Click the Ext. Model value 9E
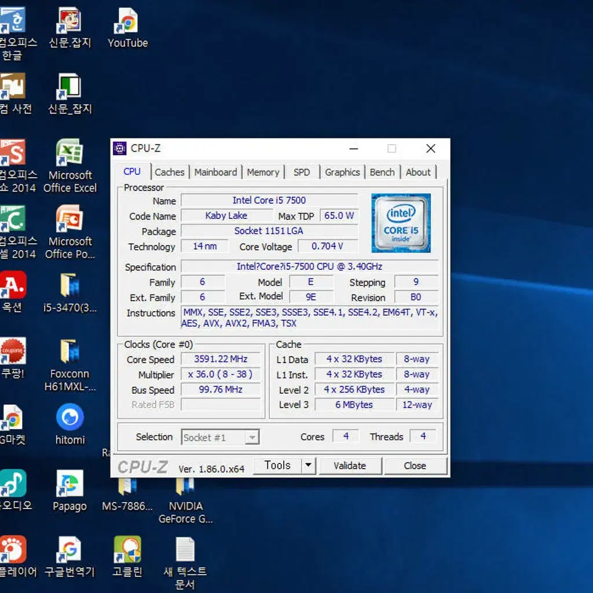The height and width of the screenshot is (593, 593). [311, 297]
